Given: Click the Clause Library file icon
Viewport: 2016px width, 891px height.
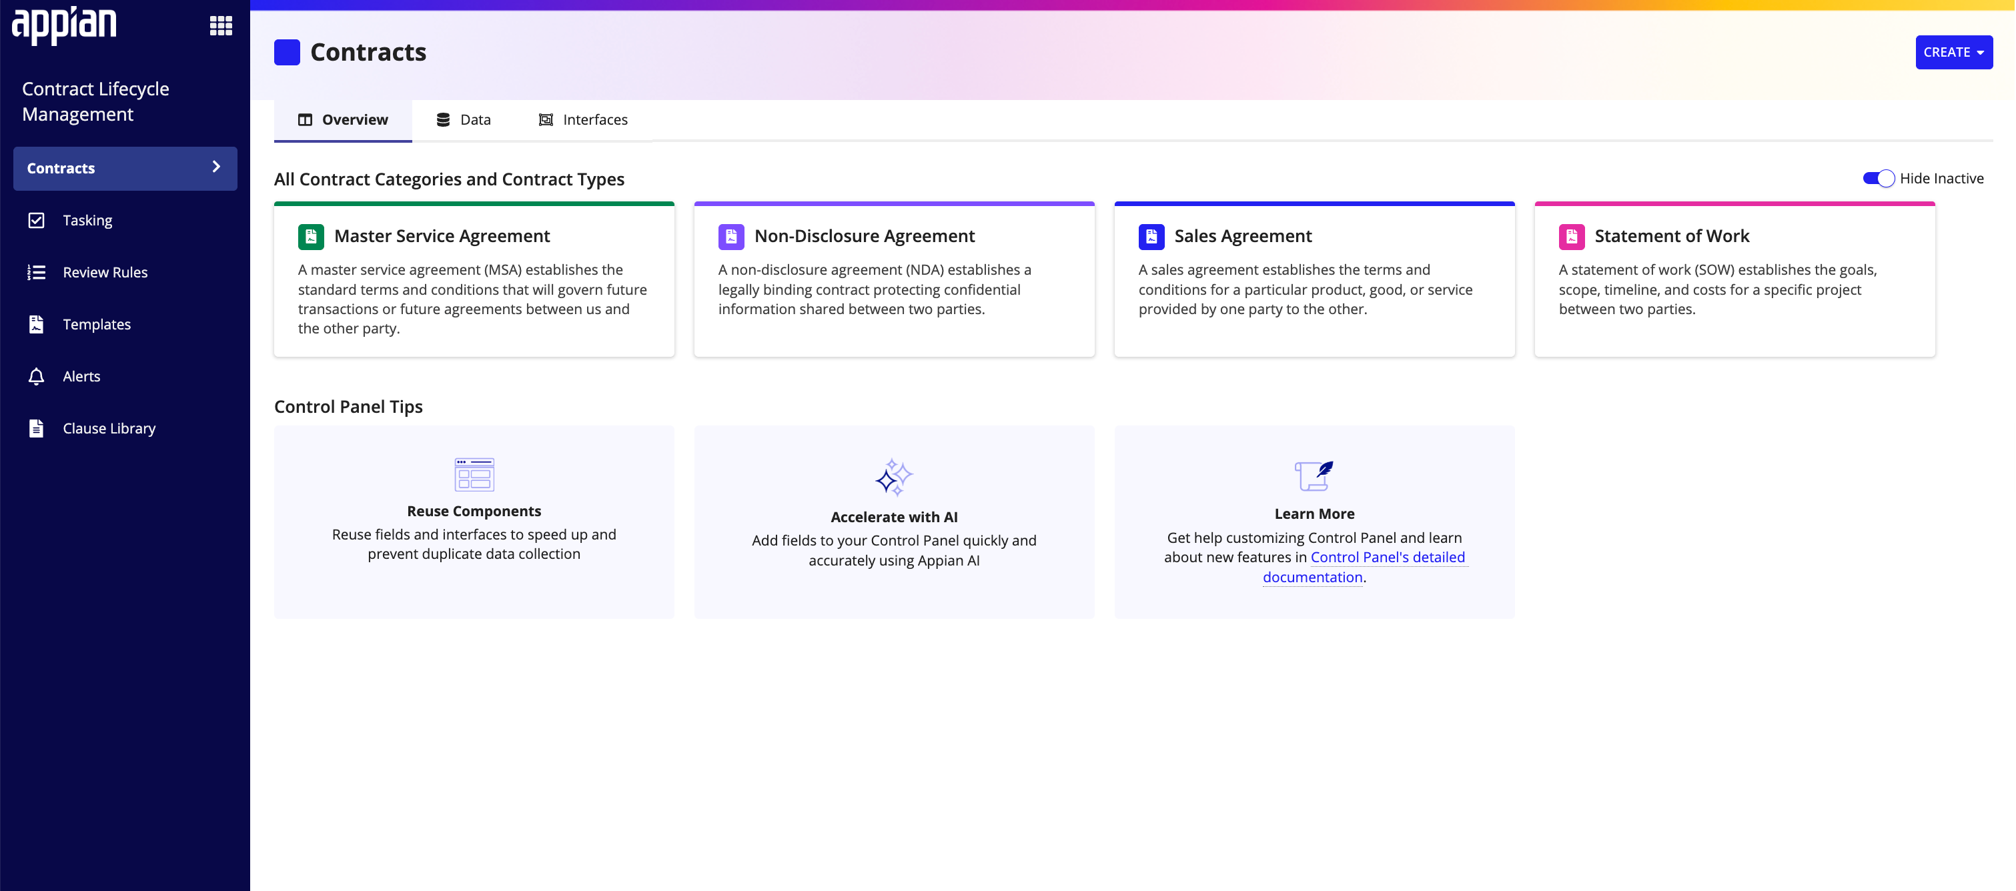Looking at the screenshot, I should pos(36,428).
